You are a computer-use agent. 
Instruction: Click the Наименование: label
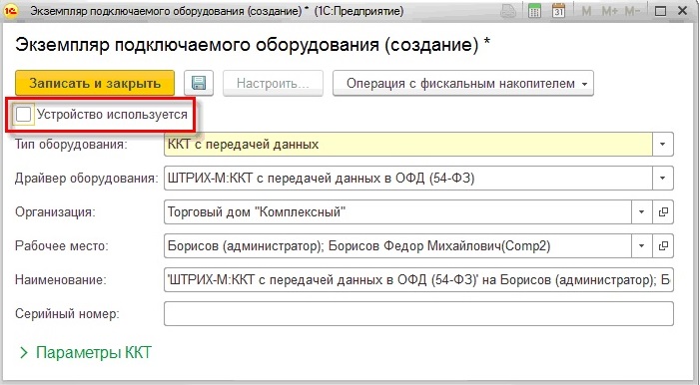[x=61, y=280]
